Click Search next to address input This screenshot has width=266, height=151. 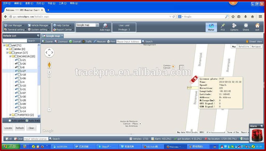click(147, 42)
